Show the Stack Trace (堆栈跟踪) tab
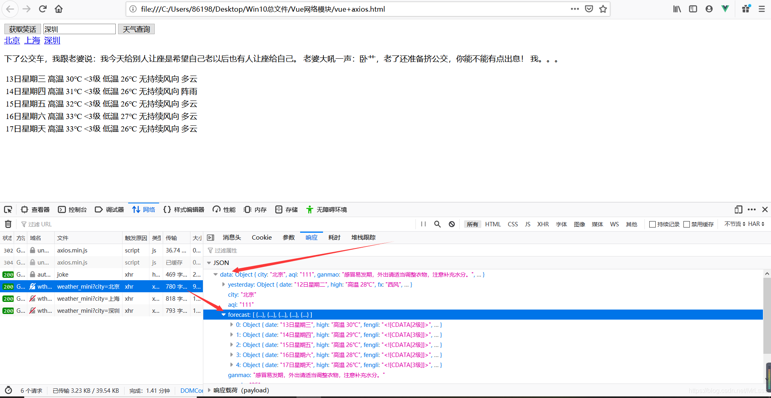Image resolution: width=771 pixels, height=398 pixels. point(363,238)
